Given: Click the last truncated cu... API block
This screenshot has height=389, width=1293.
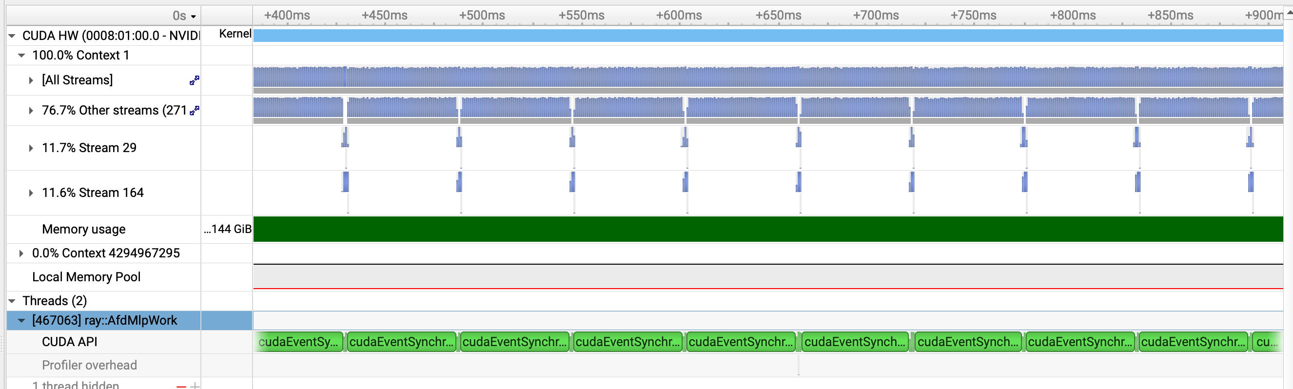Looking at the screenshot, I should pyautogui.click(x=1267, y=342).
